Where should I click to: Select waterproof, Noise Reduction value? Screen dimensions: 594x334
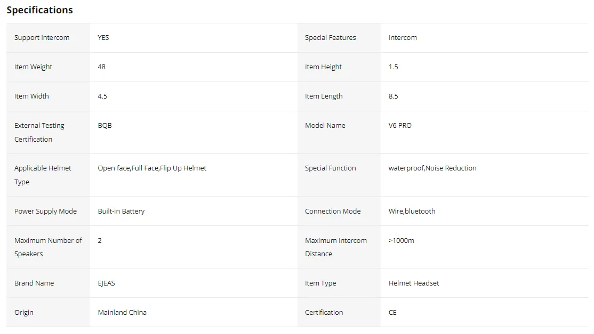click(x=432, y=168)
